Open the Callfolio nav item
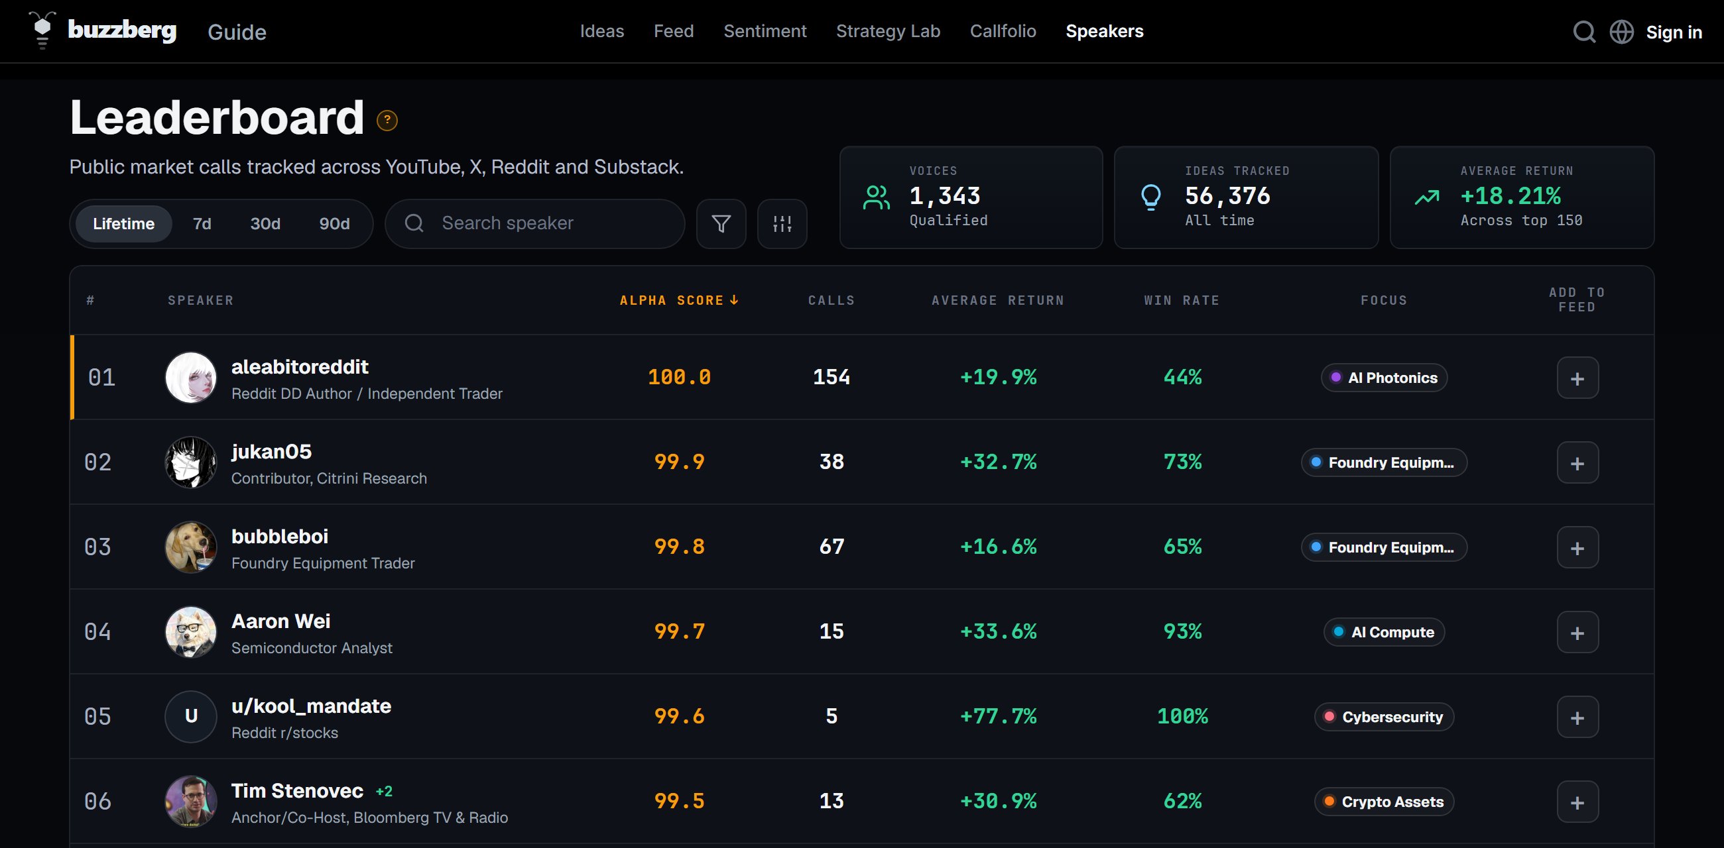Screen dimensions: 1724x848 (1003, 31)
